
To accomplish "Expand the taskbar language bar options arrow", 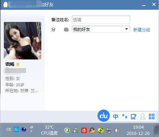I will tap(31, 131).
